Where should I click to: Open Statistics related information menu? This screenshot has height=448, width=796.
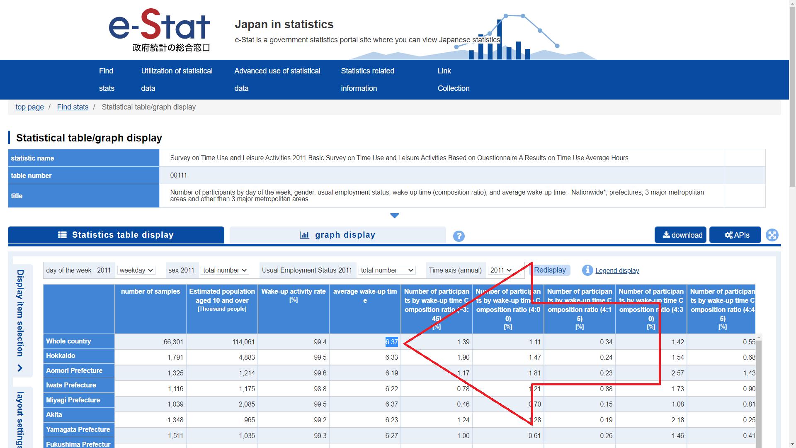click(367, 79)
